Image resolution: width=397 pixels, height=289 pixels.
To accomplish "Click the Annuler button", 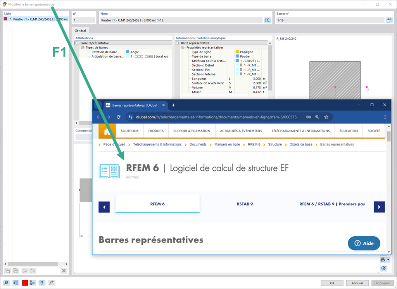I will point(357,283).
